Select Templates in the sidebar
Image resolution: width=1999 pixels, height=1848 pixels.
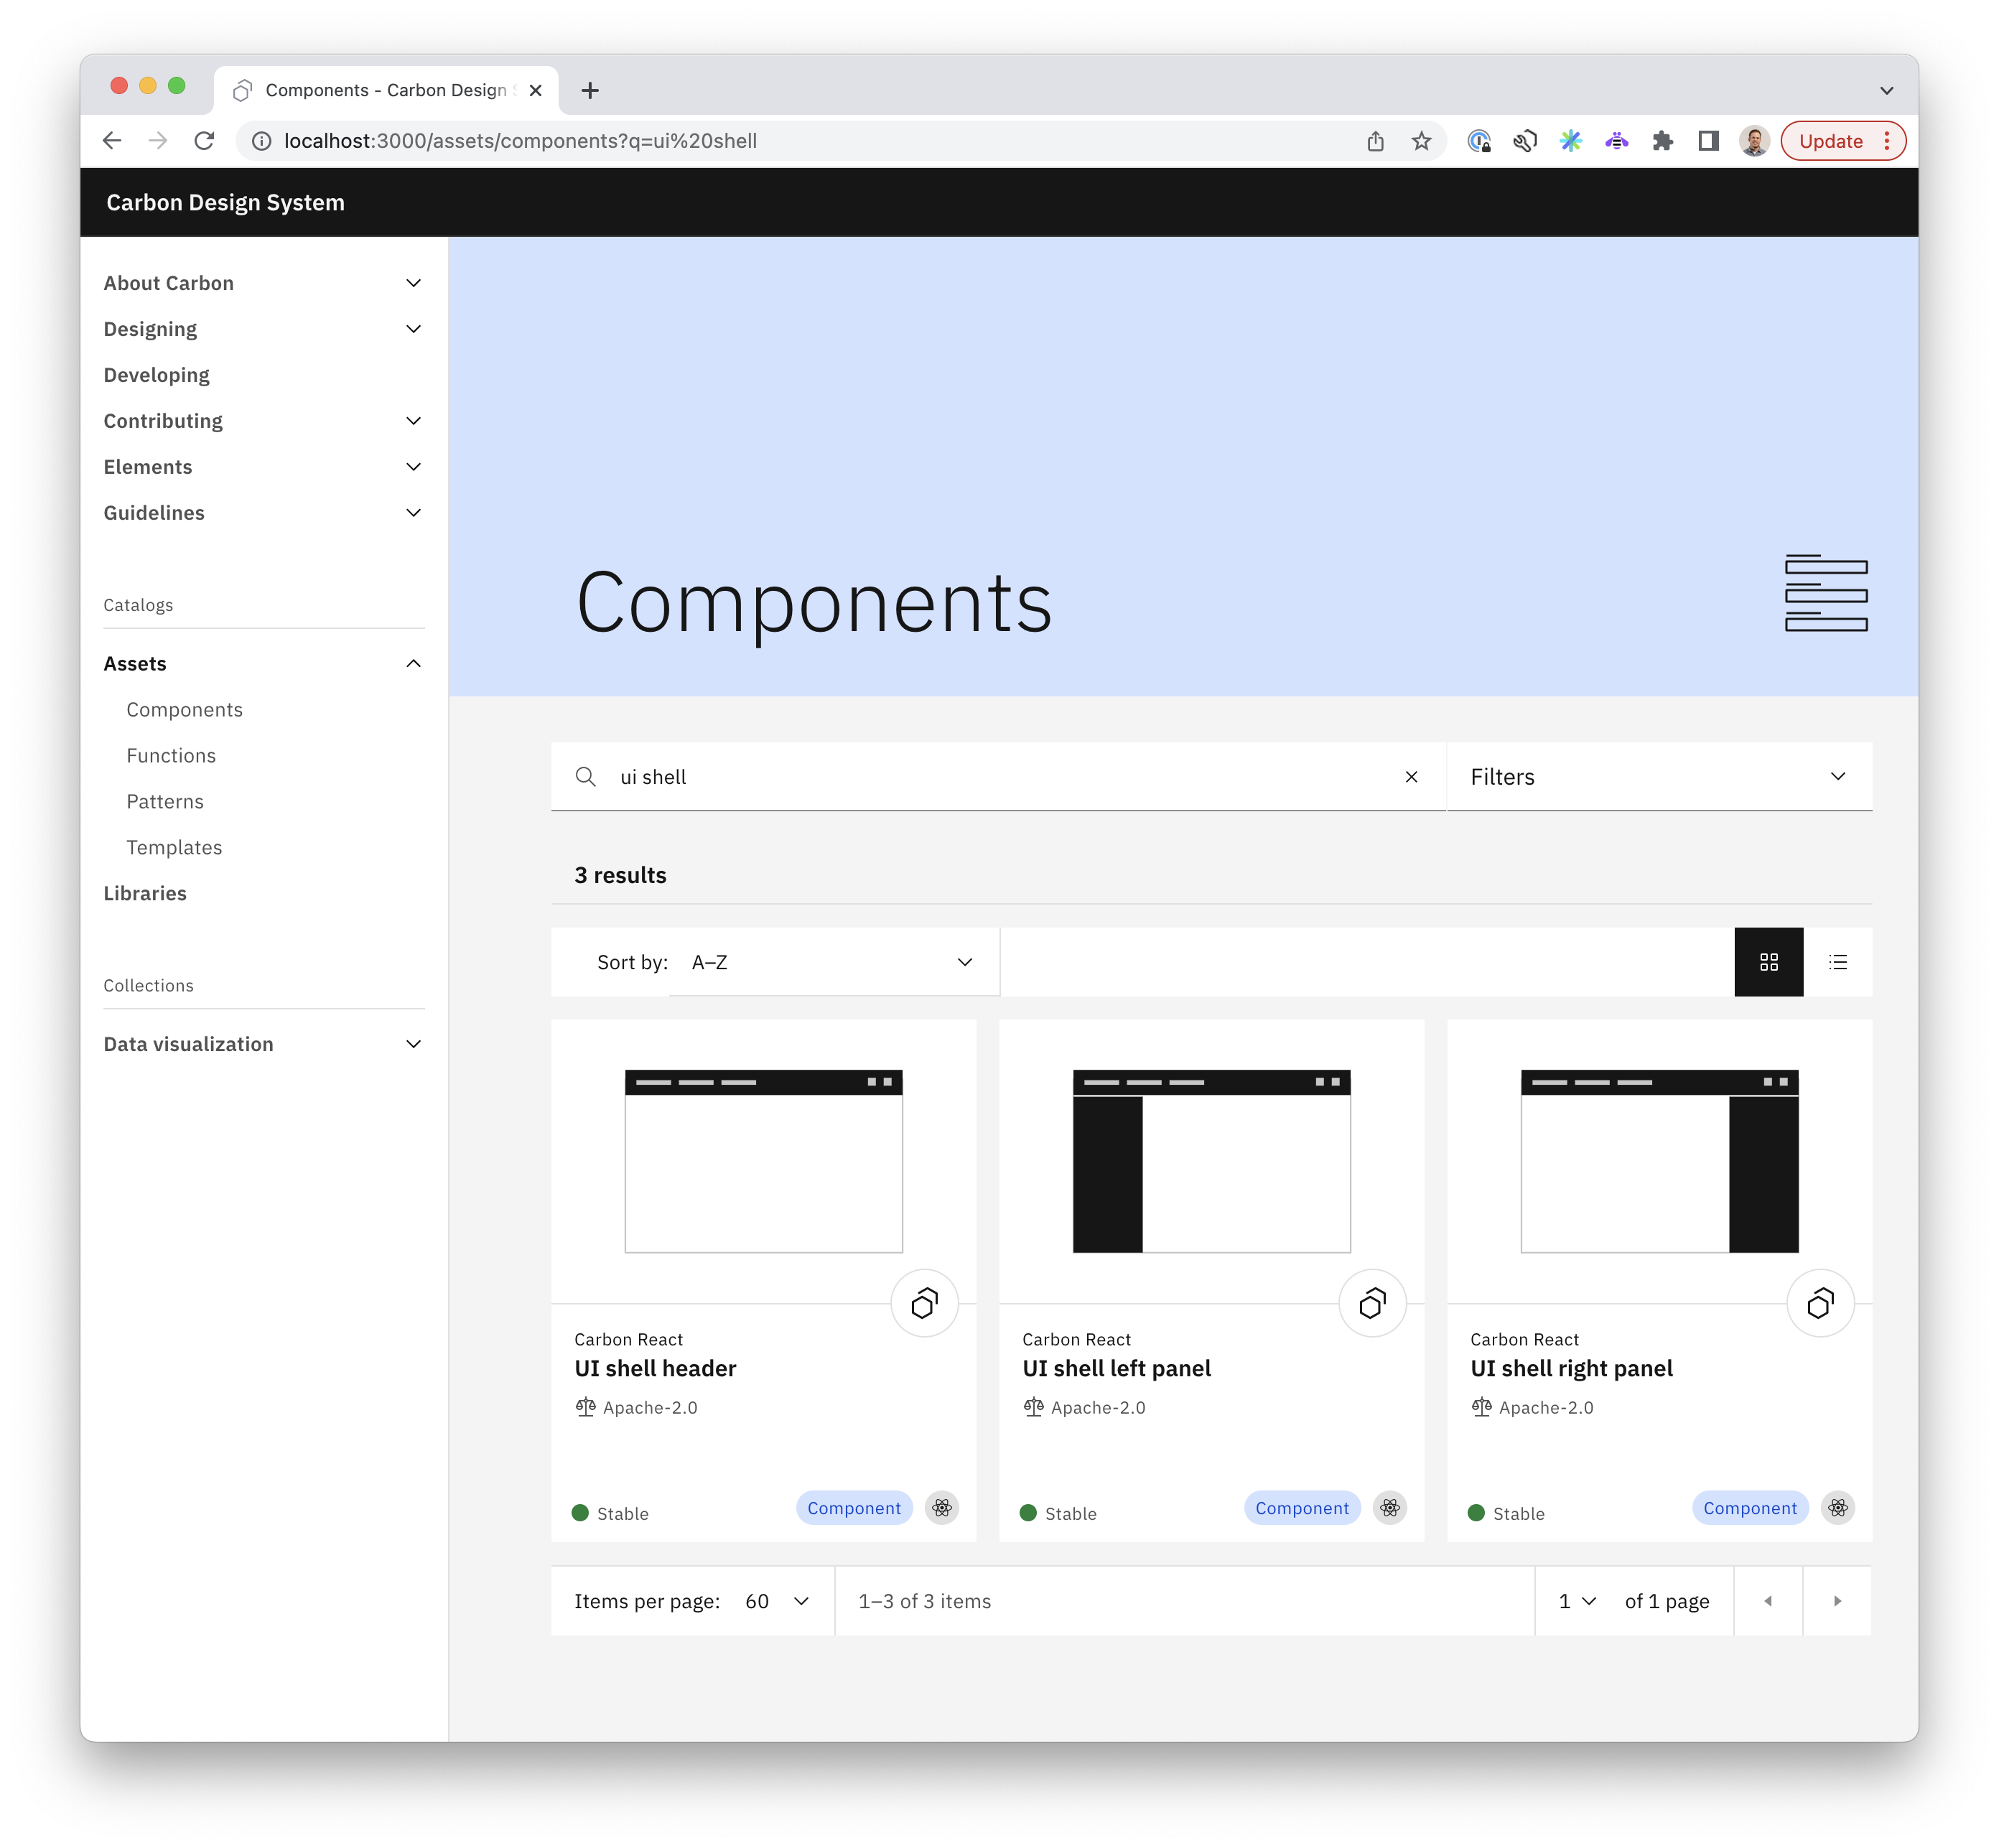(x=174, y=847)
